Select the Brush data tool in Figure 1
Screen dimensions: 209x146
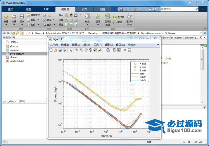100,50
